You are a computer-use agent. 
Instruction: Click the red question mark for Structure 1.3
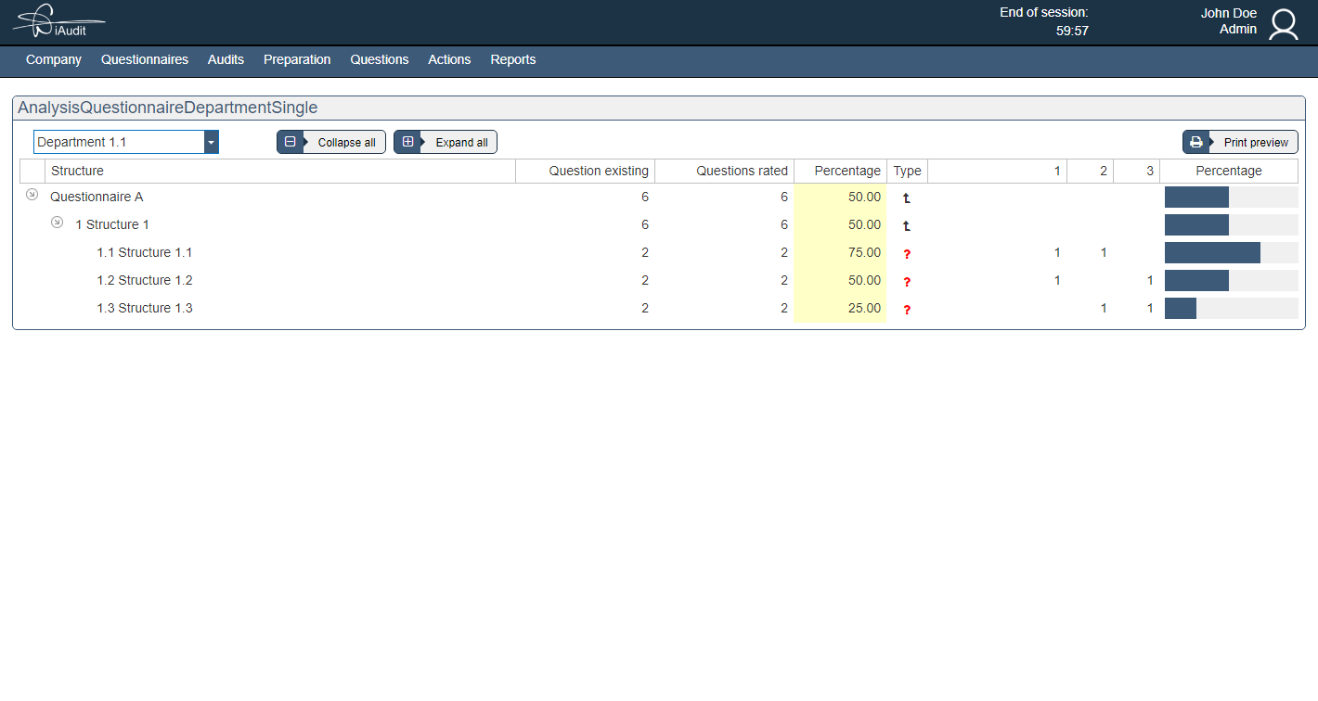coord(907,309)
